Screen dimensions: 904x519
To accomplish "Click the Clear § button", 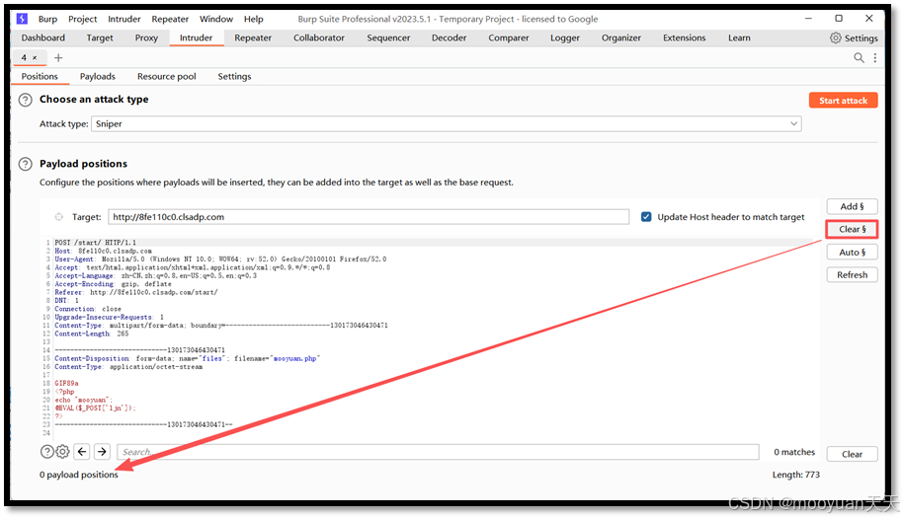I will (x=852, y=229).
